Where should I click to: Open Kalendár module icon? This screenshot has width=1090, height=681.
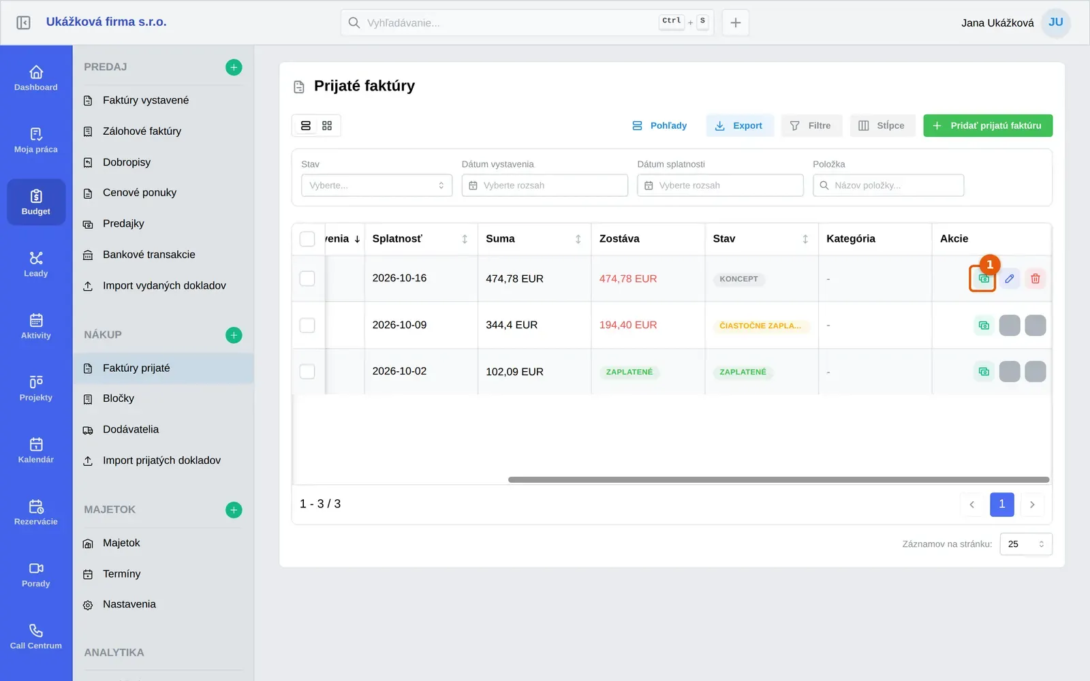36,450
